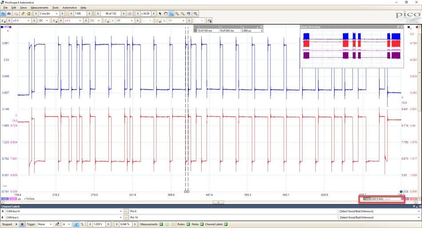Select Good/Bad/Unknown for CAN bus H
This screenshot has height=228, width=422.
click(x=378, y=211)
